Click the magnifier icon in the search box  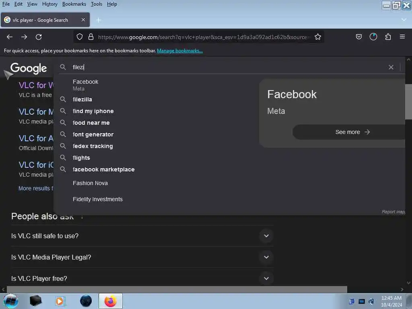63,67
